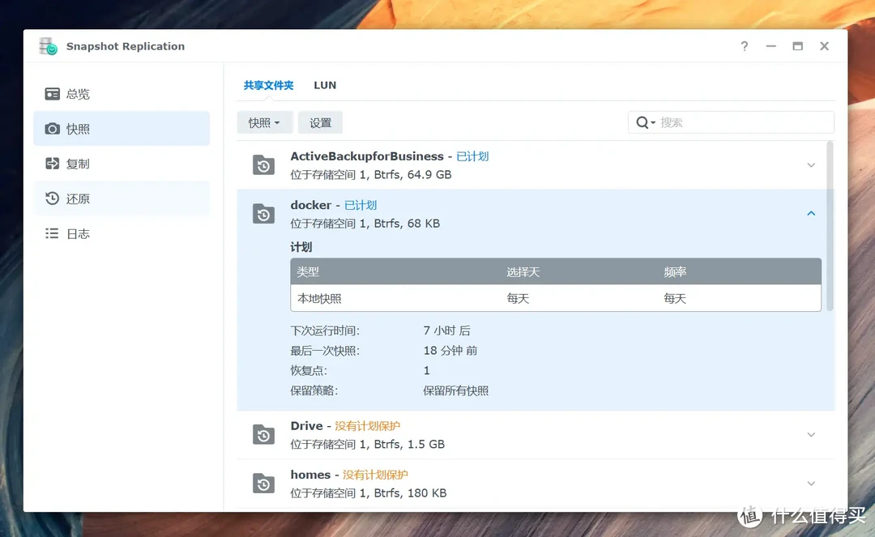Open help via the question mark icon

(x=744, y=46)
